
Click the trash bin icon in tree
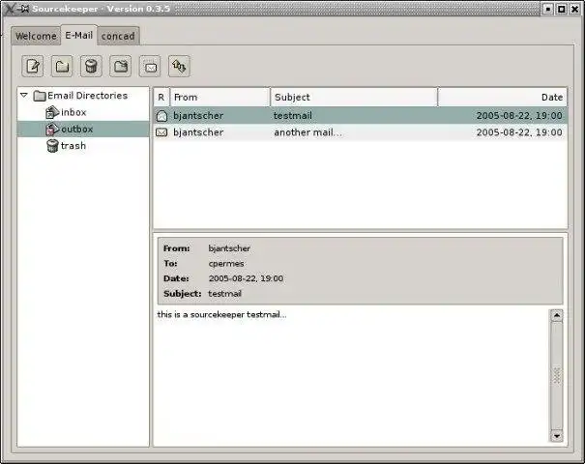[x=52, y=146]
